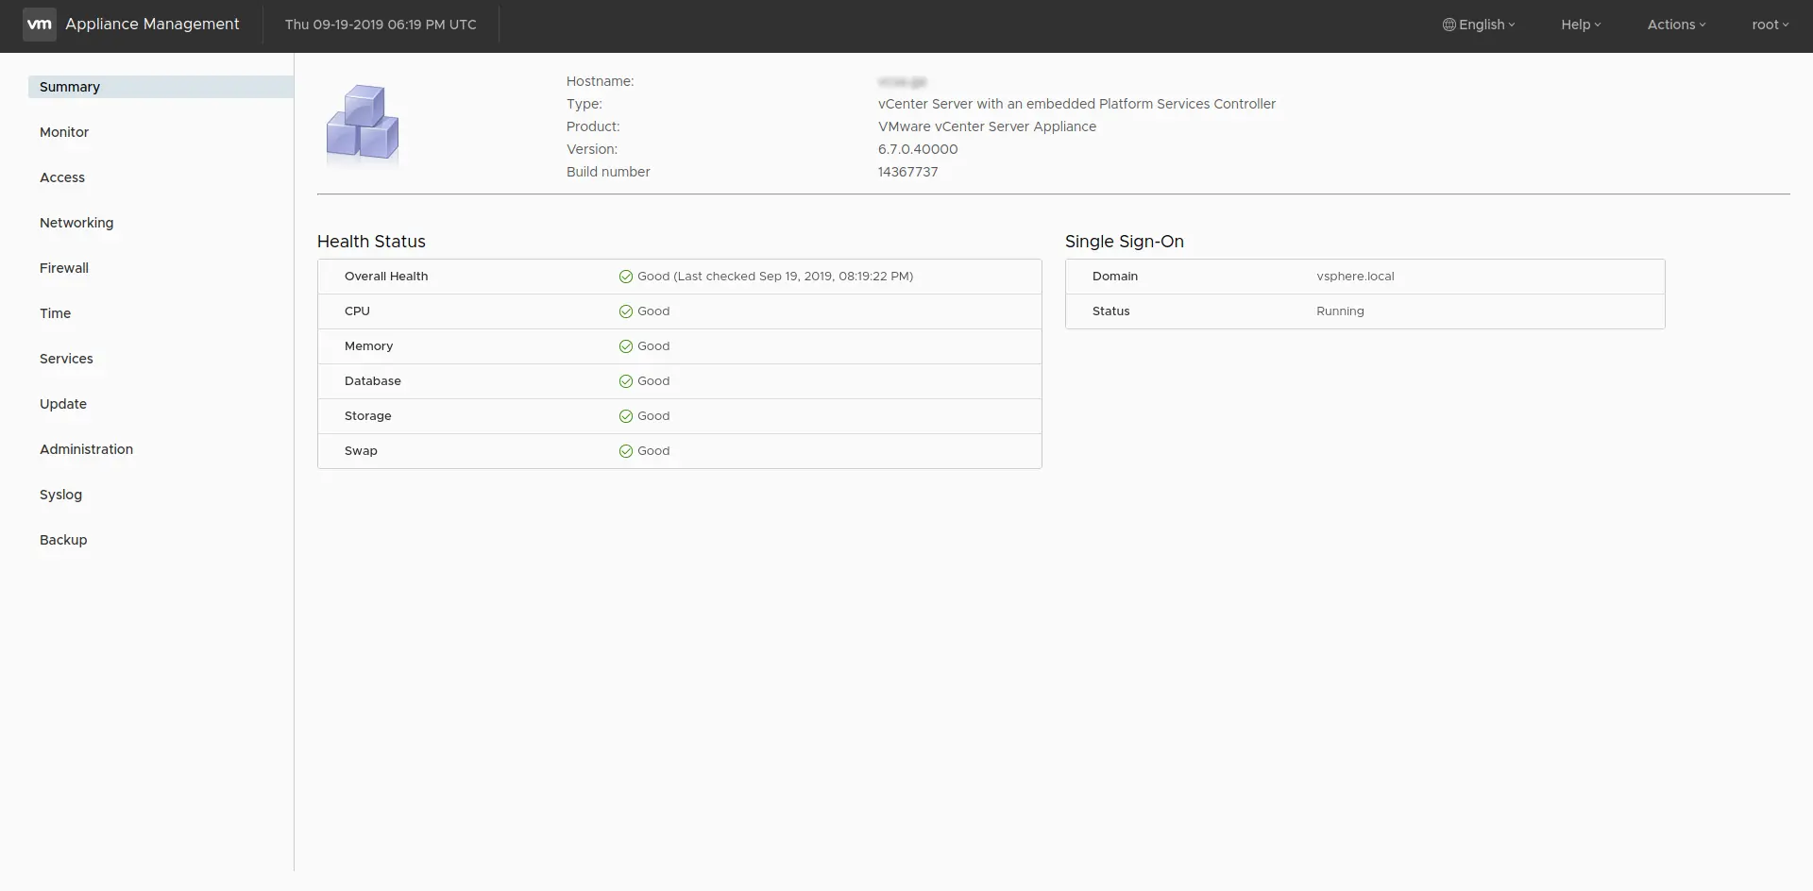Click the Build number label

tap(608, 172)
